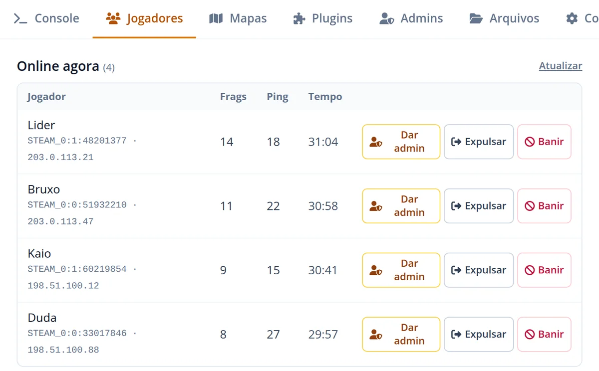Image resolution: width=599 pixels, height=371 pixels.
Task: Click the Jogador column header
Action: (x=46, y=97)
